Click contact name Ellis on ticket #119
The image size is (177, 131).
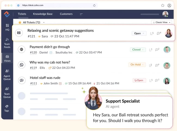42,68
